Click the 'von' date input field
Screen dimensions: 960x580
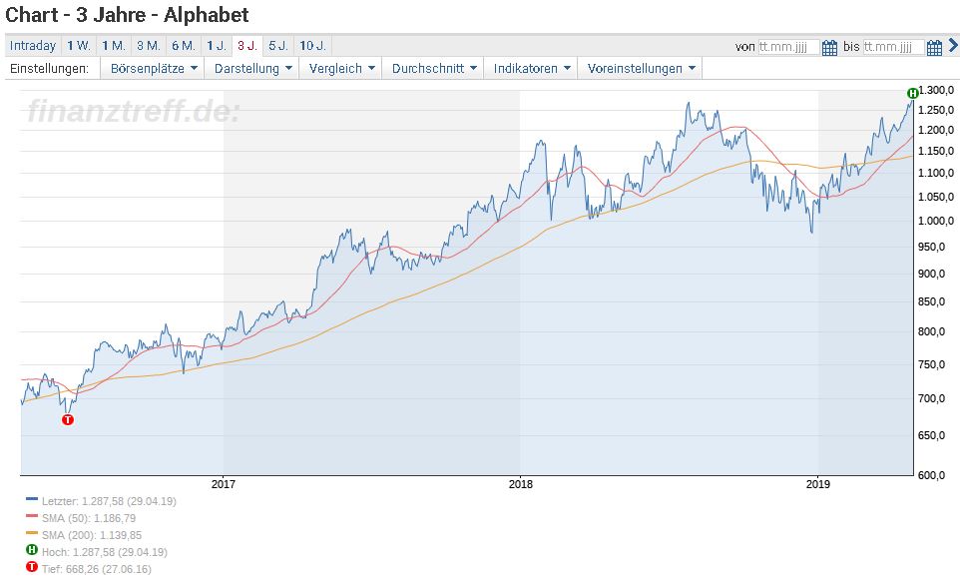(x=788, y=47)
